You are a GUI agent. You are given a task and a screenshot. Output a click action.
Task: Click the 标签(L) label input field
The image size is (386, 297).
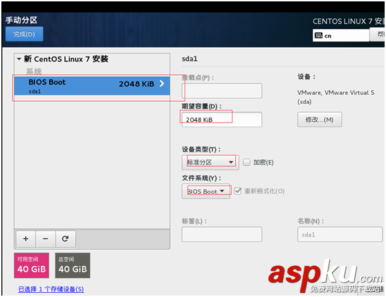(x=221, y=234)
